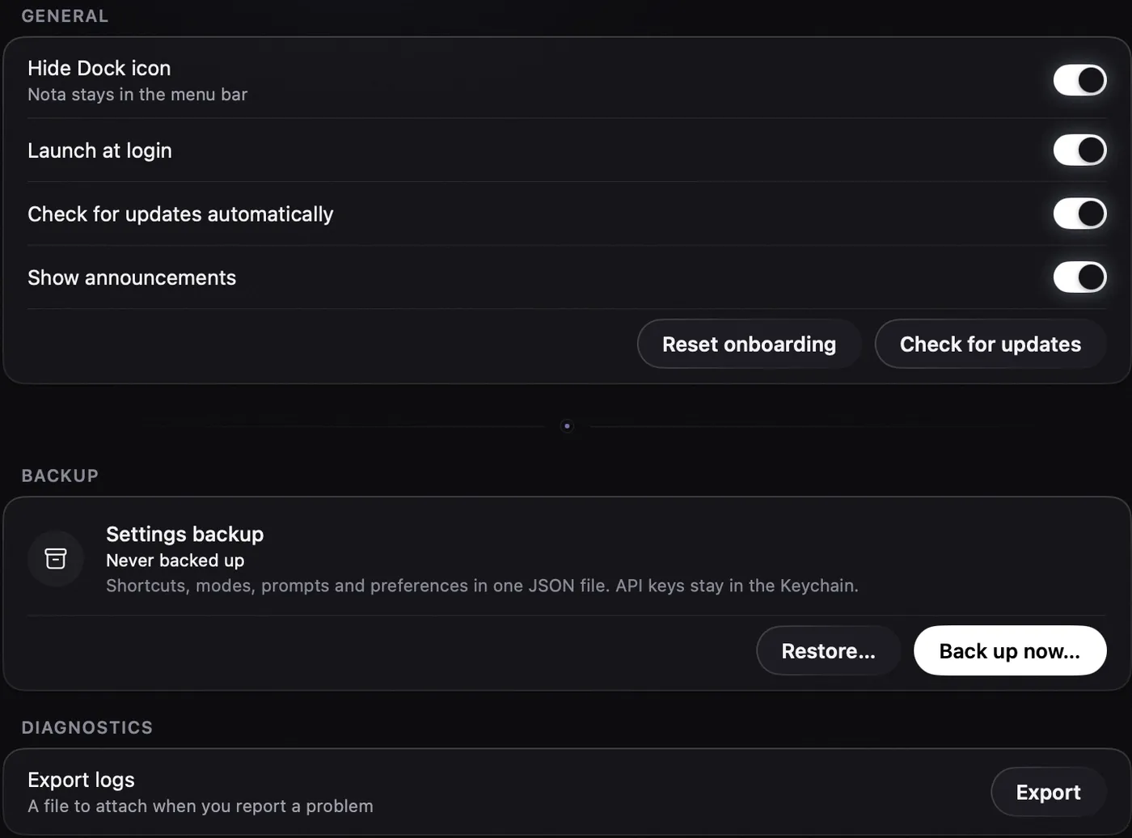Click the BACKUP section header

(60, 476)
